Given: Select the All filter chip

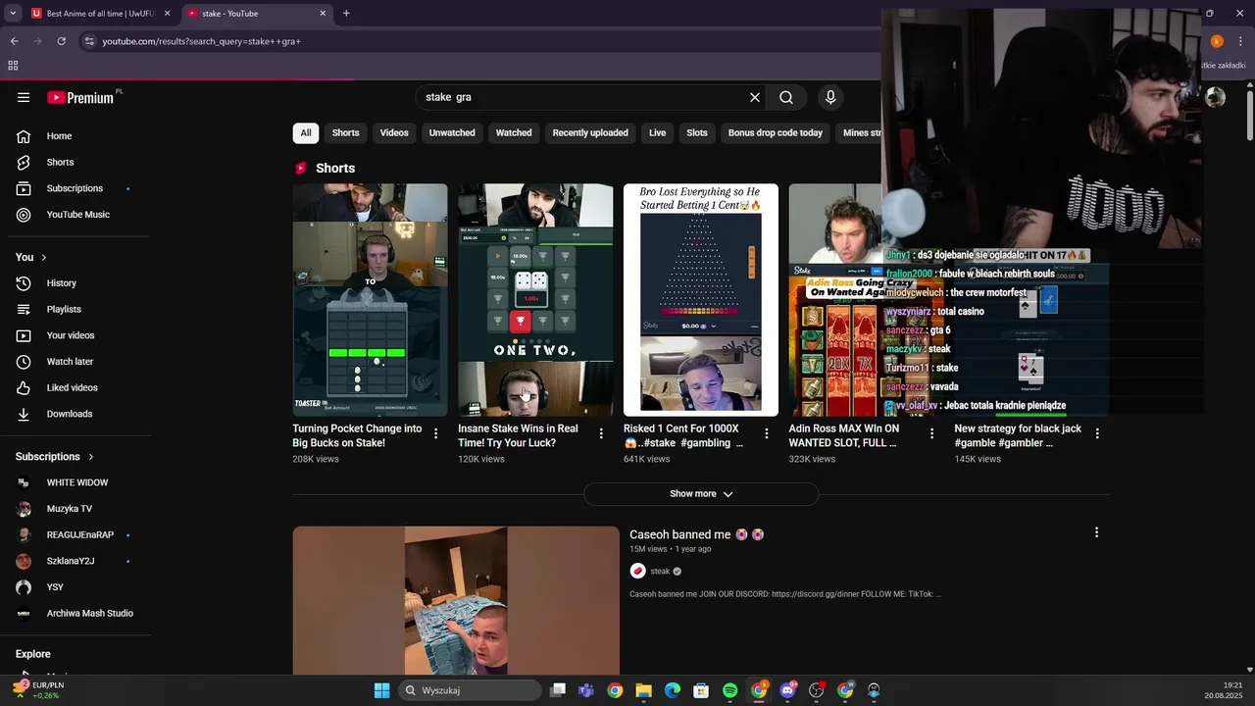Looking at the screenshot, I should point(306,133).
